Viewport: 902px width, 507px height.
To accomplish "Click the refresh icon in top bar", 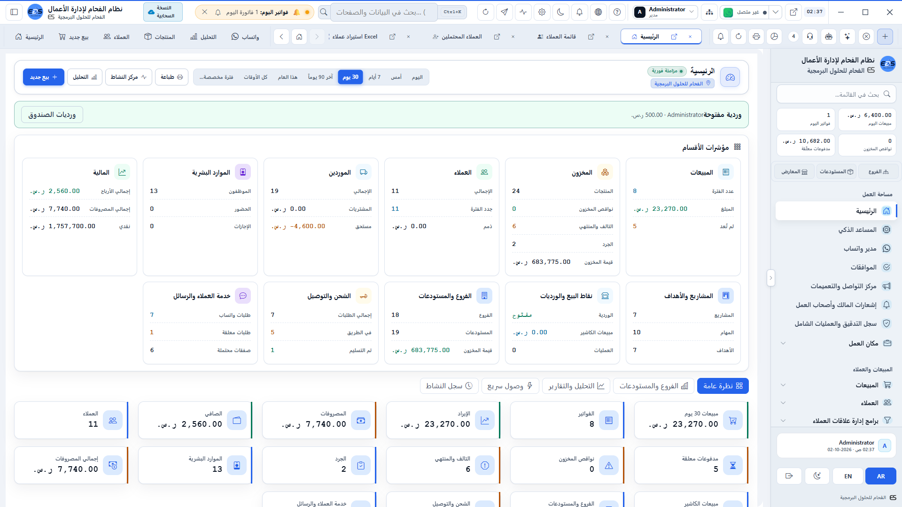I will (x=485, y=12).
